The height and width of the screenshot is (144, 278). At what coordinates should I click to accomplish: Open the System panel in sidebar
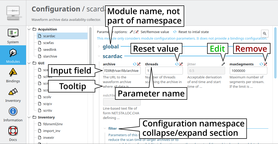[x=13, y=36]
